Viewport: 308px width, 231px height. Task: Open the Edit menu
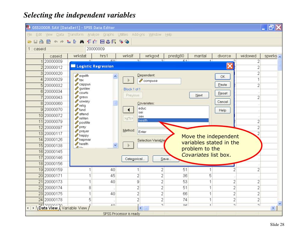pyautogui.click(x=39, y=35)
